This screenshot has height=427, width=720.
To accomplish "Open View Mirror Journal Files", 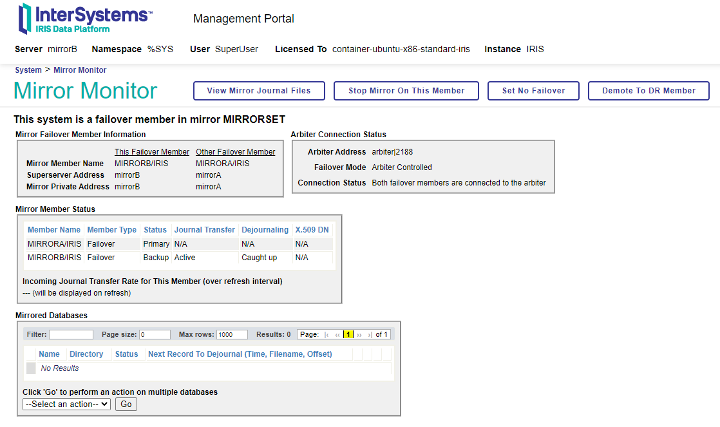I will click(x=259, y=91).
